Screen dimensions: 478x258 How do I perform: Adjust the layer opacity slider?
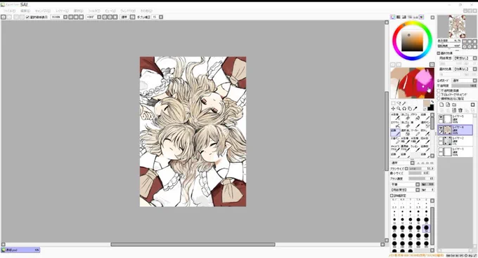click(464, 86)
